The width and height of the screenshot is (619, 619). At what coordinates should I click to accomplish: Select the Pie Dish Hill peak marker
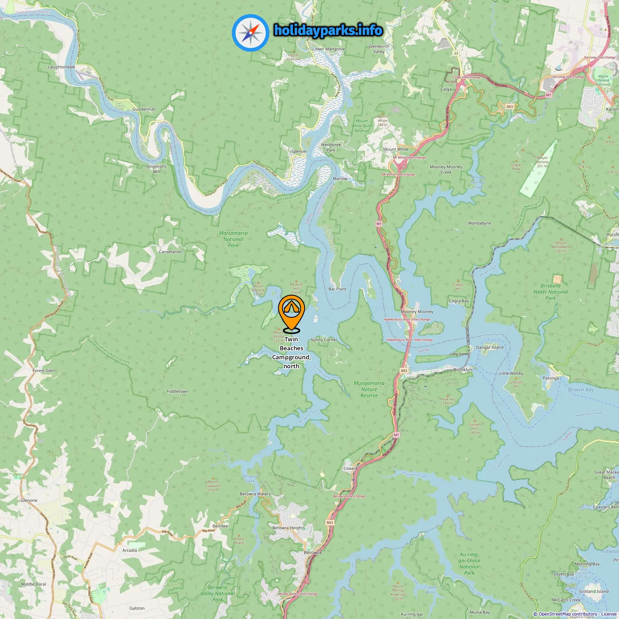(x=296, y=282)
